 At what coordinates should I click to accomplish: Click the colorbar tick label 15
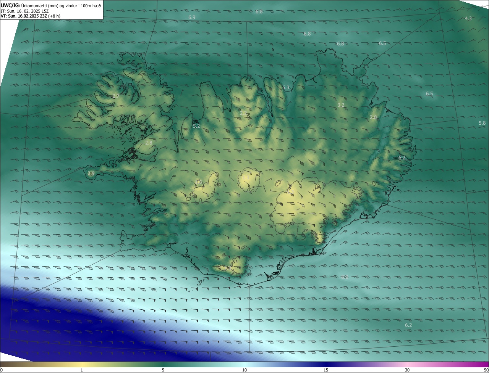pos(326,370)
